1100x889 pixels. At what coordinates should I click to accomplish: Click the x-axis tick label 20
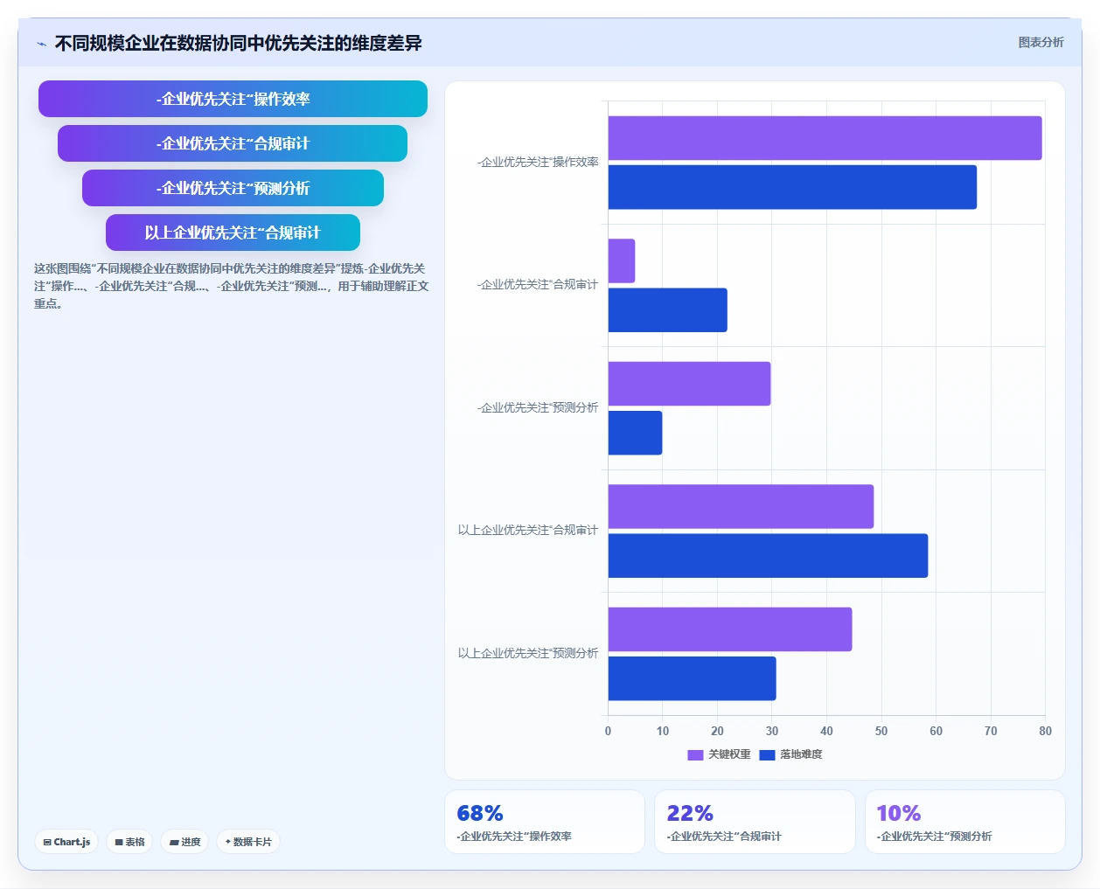coord(717,731)
